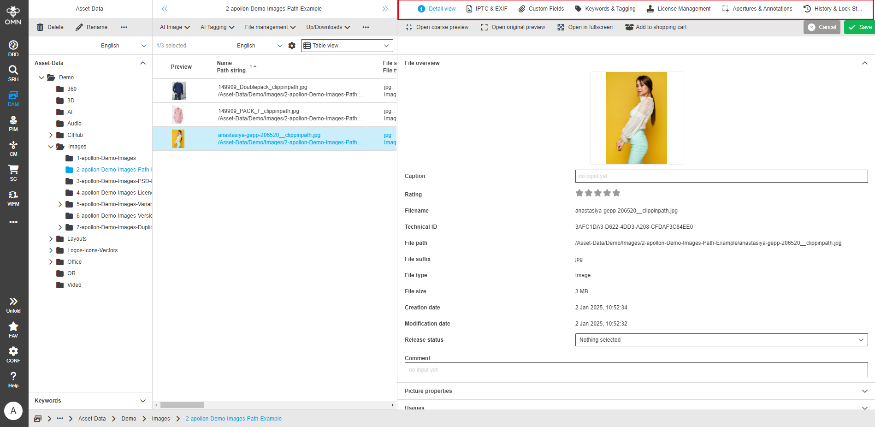The image size is (875, 427).
Task: Click the green Save button
Action: pyautogui.click(x=860, y=27)
